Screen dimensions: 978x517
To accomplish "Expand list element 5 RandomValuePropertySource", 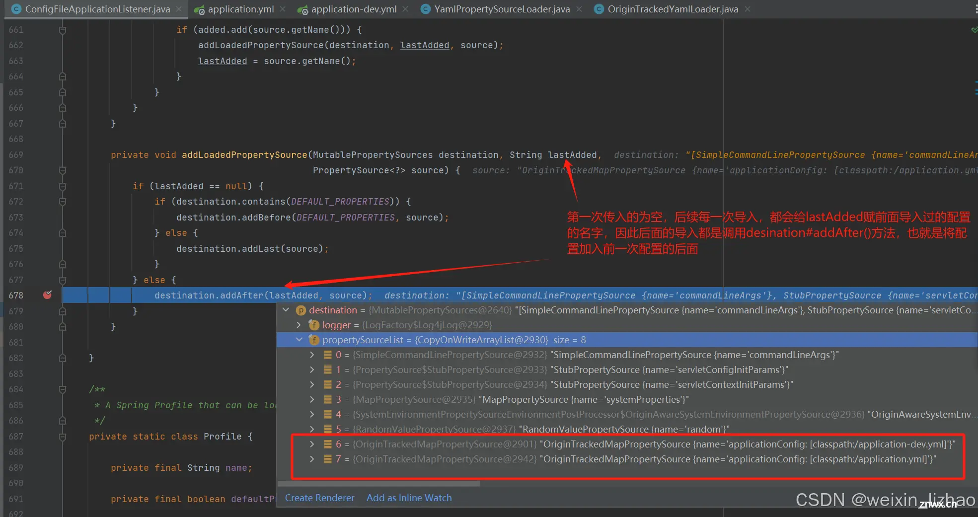I will pos(312,429).
